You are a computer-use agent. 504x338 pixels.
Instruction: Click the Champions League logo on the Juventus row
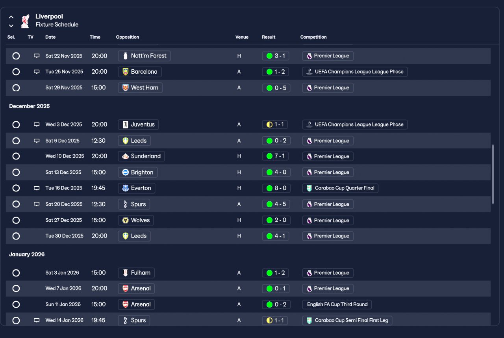(309, 124)
